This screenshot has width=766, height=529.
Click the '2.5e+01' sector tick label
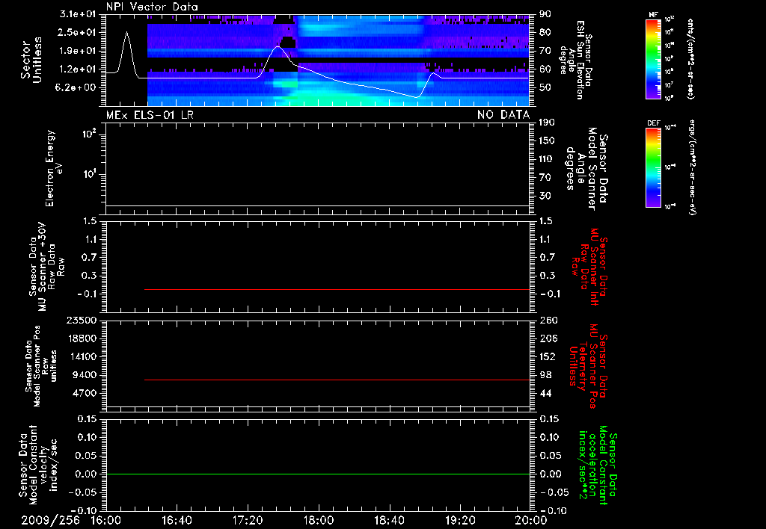78,32
